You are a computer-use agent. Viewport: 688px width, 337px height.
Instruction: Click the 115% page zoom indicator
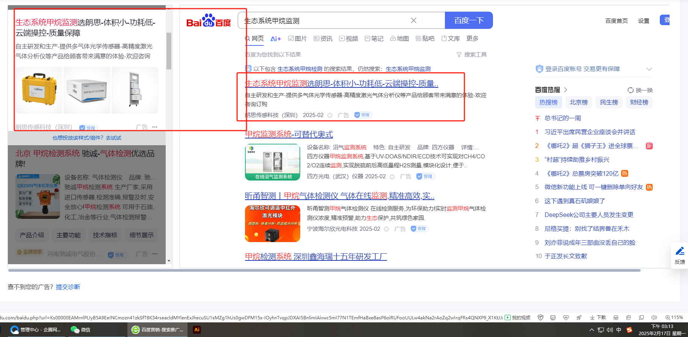click(674, 317)
